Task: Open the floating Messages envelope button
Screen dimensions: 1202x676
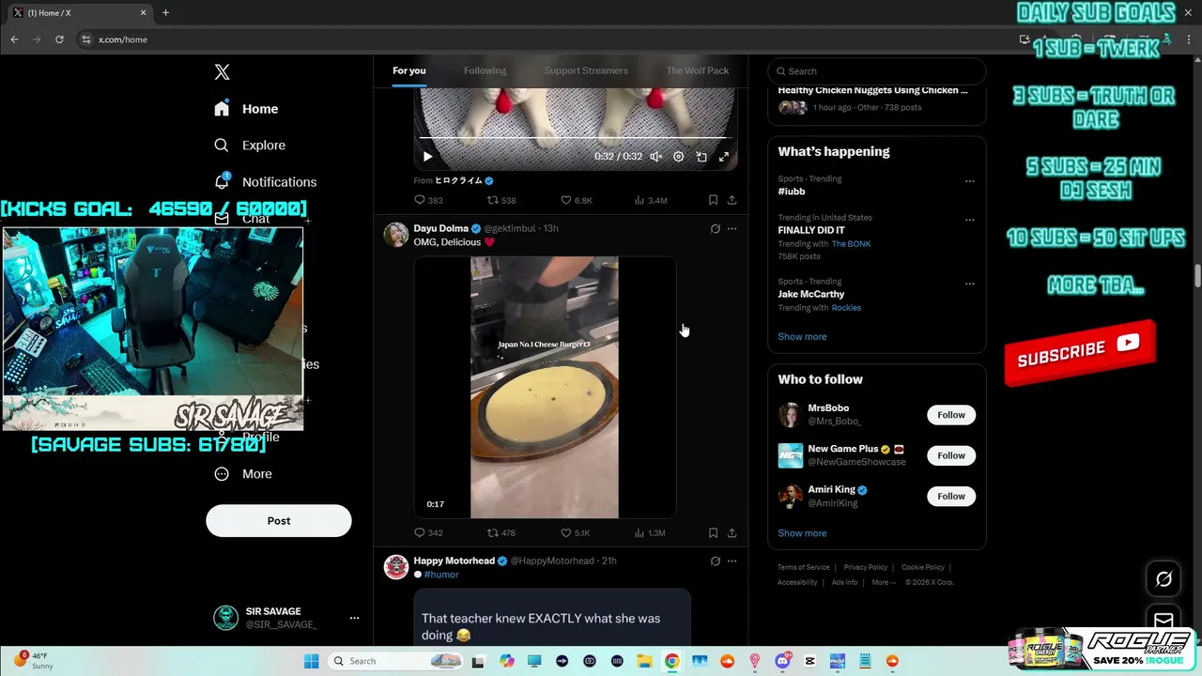Action: pos(1163,621)
